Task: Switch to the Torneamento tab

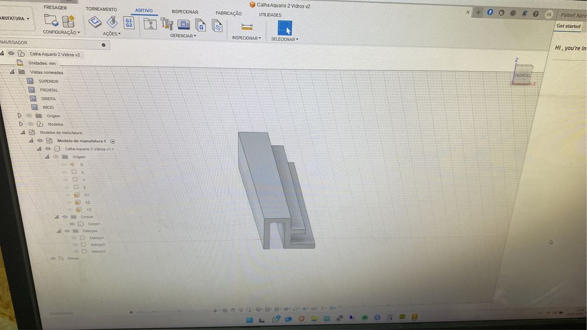Action: [x=101, y=9]
